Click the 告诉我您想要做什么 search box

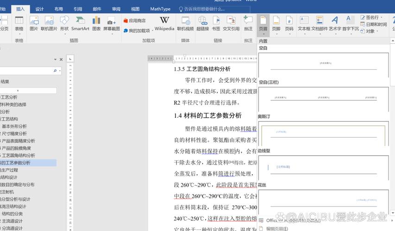(214, 9)
